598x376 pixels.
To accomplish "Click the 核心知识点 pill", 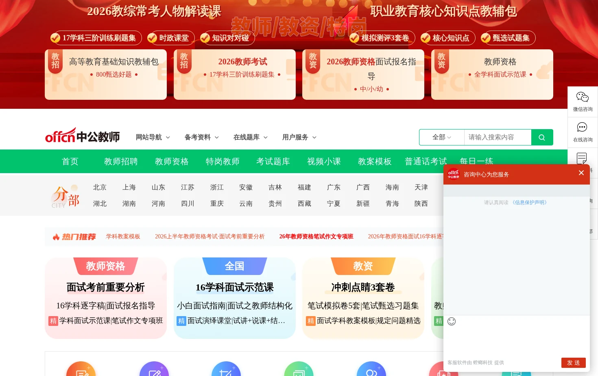I will [447, 38].
